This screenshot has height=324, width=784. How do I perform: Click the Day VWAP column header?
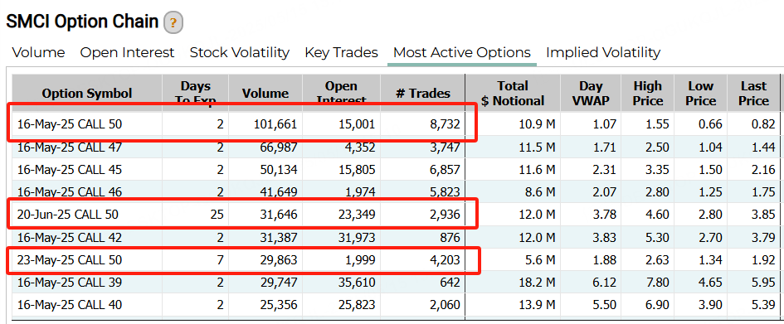pyautogui.click(x=591, y=94)
